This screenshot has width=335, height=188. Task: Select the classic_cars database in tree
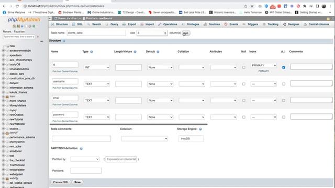pyautogui.click(x=17, y=74)
